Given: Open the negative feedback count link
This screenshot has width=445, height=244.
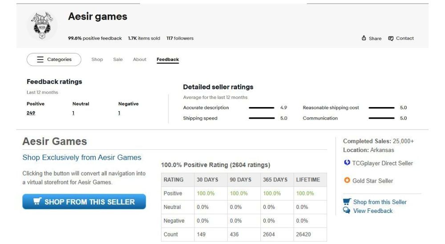Looking at the screenshot, I should 119,113.
